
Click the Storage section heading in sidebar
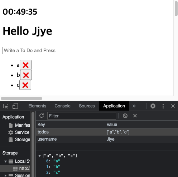(x=10, y=153)
